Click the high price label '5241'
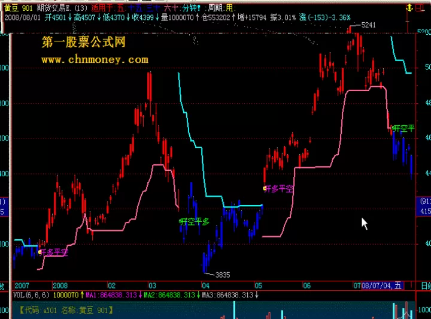The width and height of the screenshot is (431, 319). tap(368, 25)
